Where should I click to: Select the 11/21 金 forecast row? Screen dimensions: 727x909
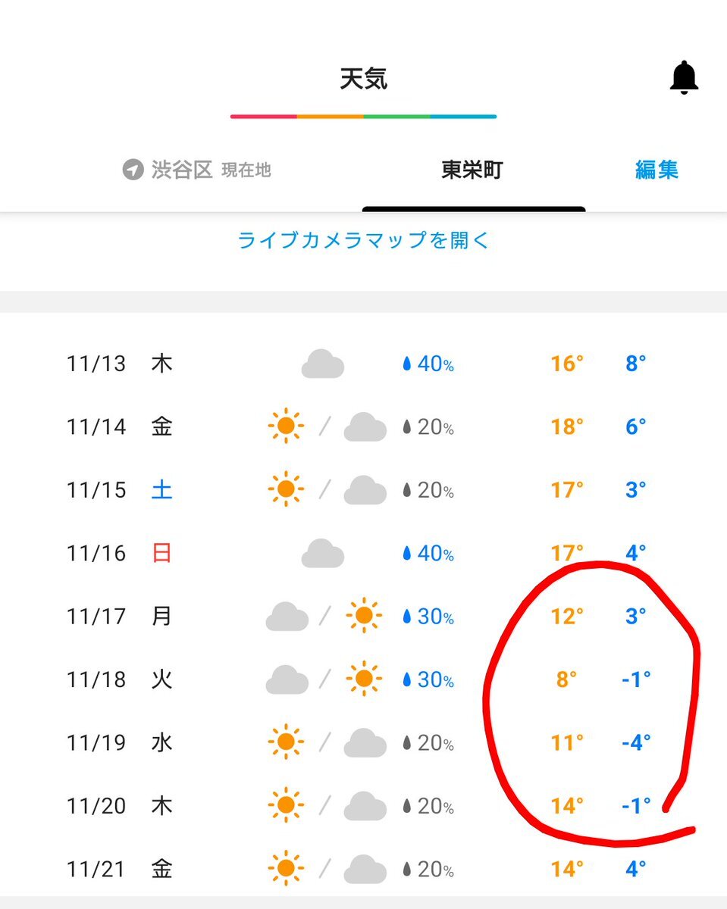point(362,868)
